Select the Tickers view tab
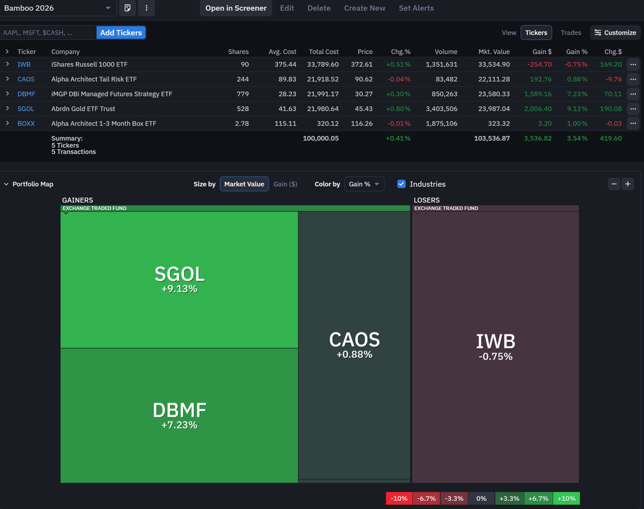The height and width of the screenshot is (509, 644). click(x=536, y=33)
